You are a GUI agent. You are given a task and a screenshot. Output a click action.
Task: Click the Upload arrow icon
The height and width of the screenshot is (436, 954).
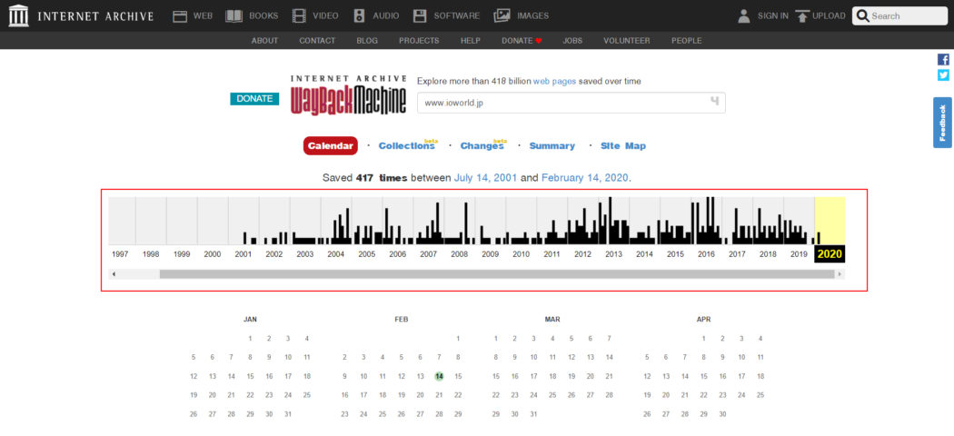click(x=802, y=16)
